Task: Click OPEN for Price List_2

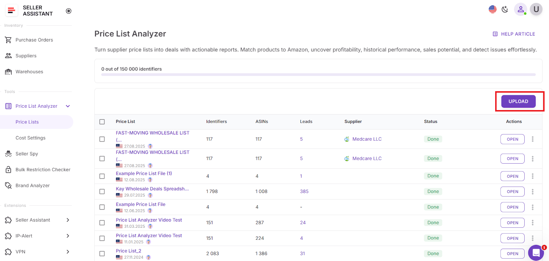Action: 513,254
